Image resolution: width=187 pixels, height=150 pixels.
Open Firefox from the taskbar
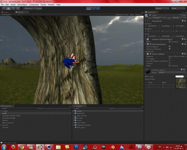(13, 147)
